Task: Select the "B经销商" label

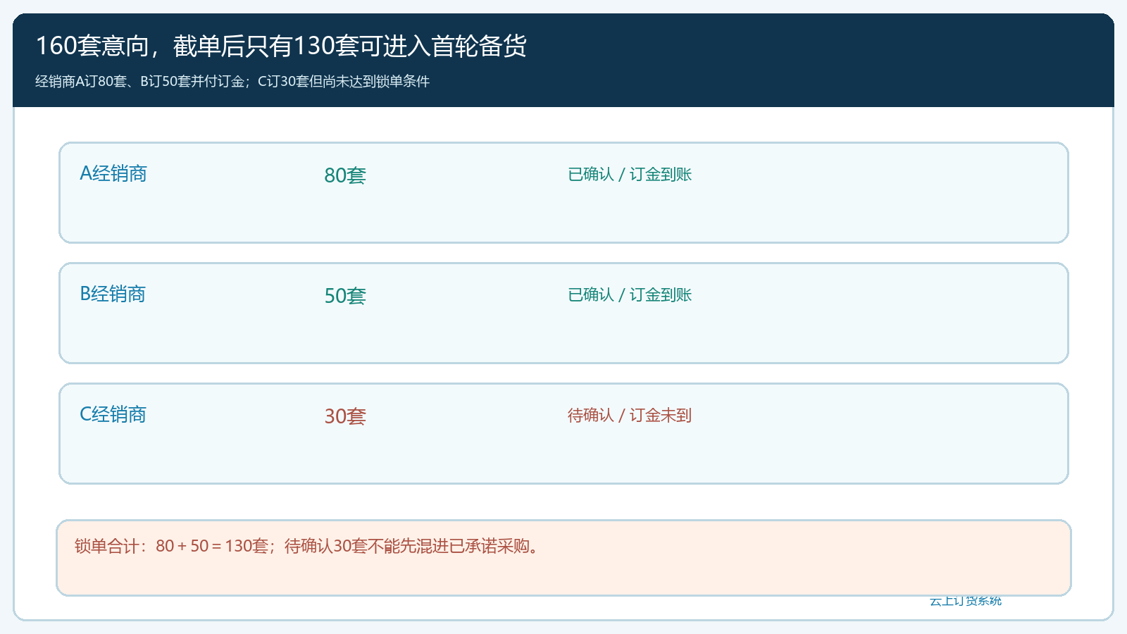Action: click(x=113, y=294)
